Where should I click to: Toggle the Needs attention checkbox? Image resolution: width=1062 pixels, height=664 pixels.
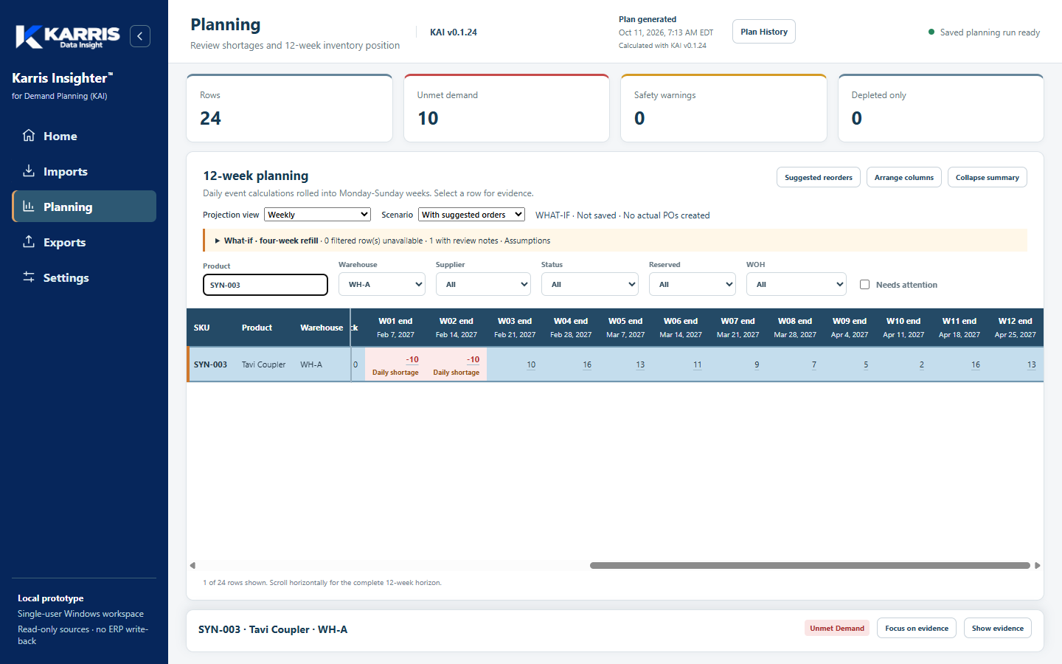(865, 284)
